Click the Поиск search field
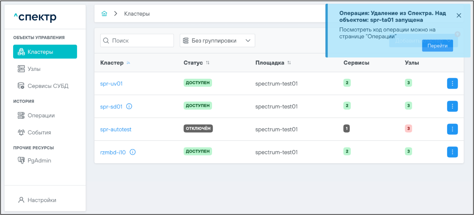This screenshot has height=215, width=474. [x=137, y=41]
